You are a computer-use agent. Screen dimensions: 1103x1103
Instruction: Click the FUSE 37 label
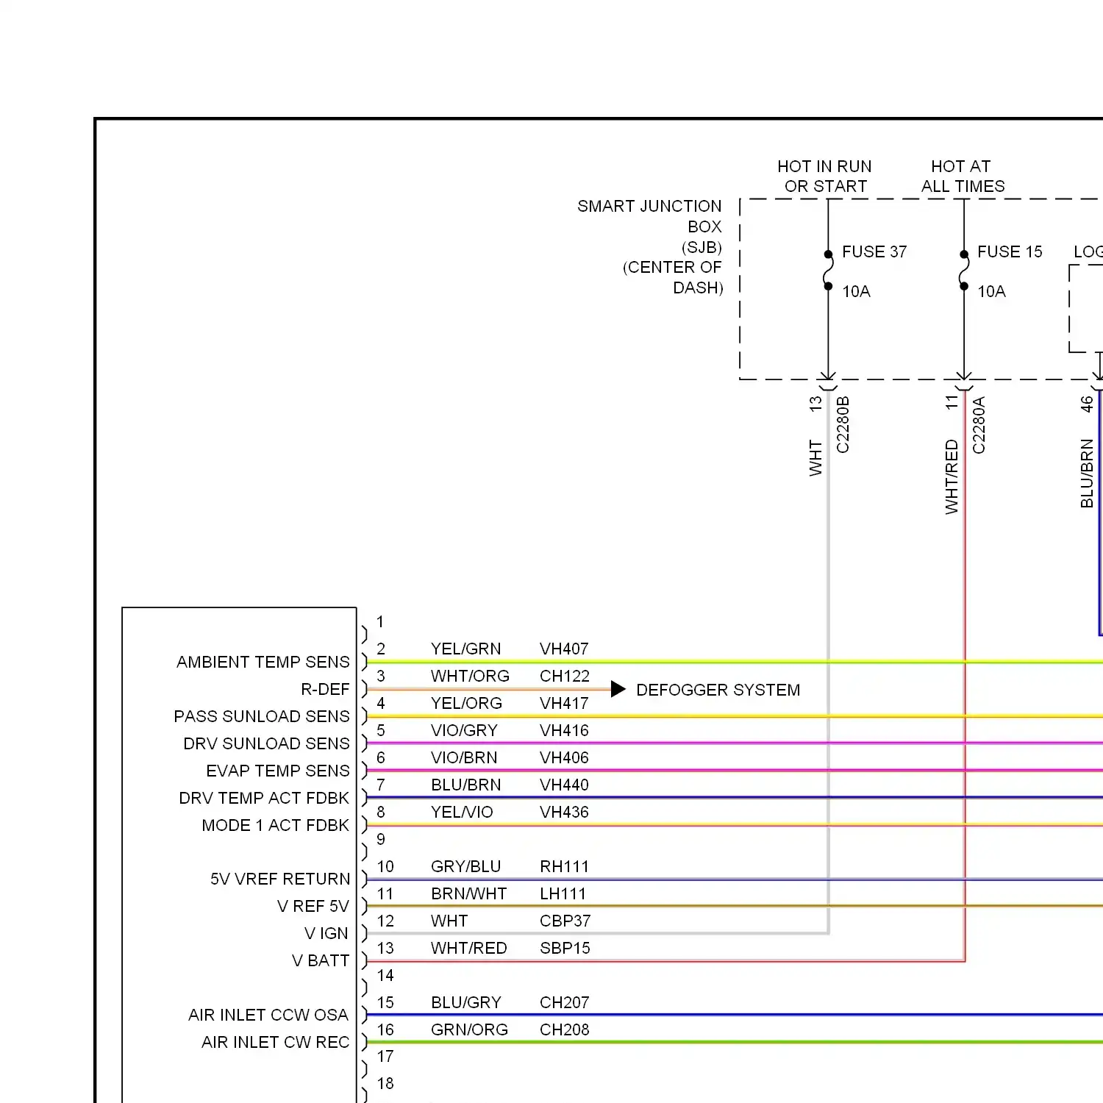(874, 252)
